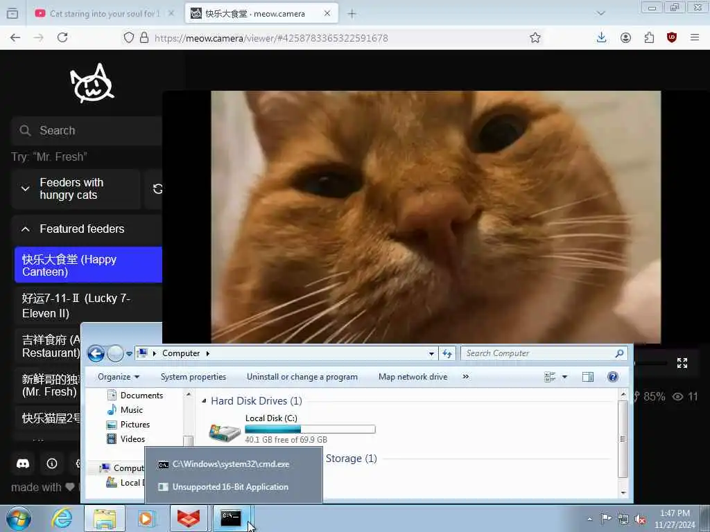This screenshot has width=710, height=532.
Task: Click the red app icon in taskbar
Action: 189,518
